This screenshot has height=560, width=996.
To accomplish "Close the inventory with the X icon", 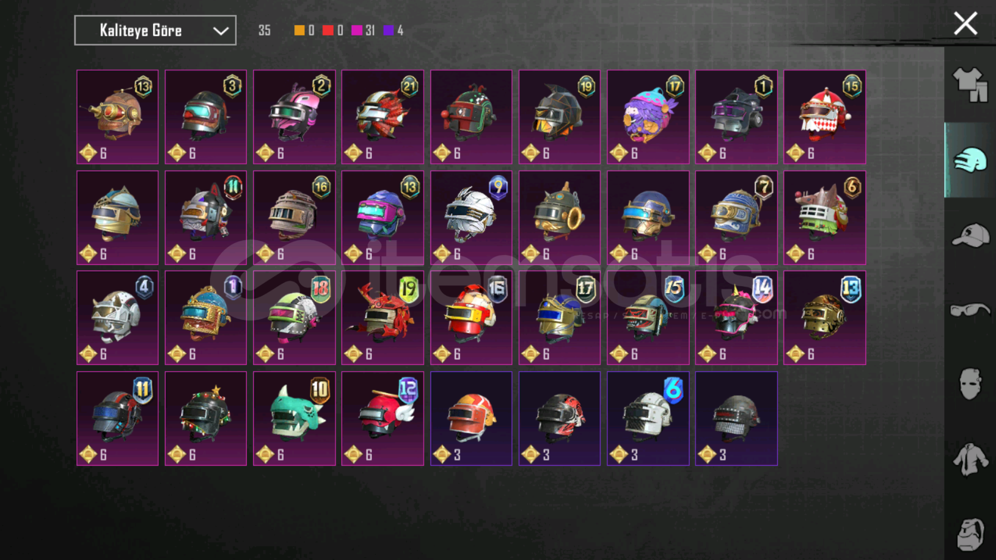I will (x=965, y=24).
